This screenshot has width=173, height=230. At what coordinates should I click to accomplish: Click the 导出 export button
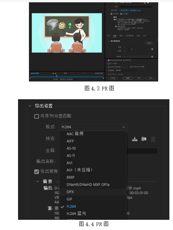pos(139,78)
